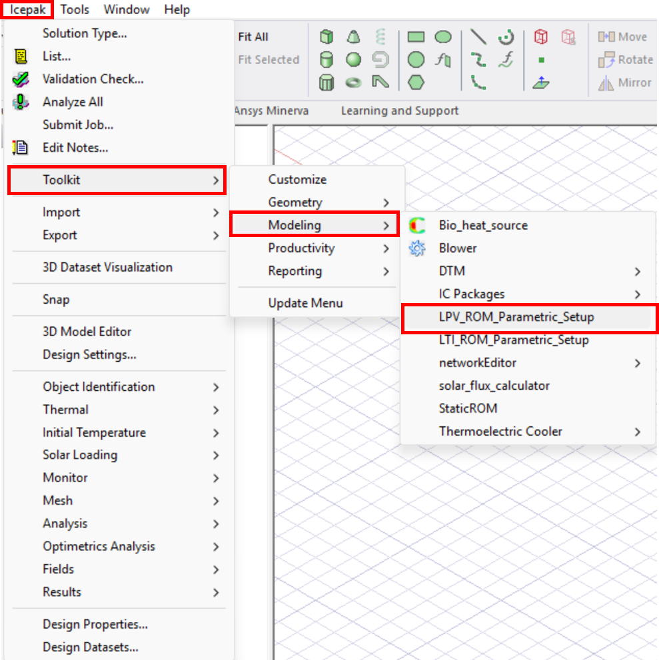Click the Blower gear icon
Viewport: 659px width, 660px height.
coord(417,248)
